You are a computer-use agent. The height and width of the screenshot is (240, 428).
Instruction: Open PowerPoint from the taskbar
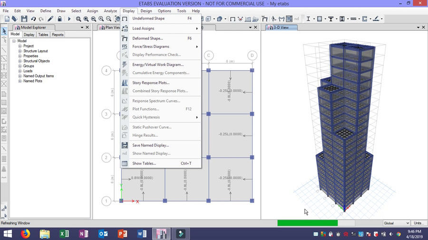[x=122, y=234]
